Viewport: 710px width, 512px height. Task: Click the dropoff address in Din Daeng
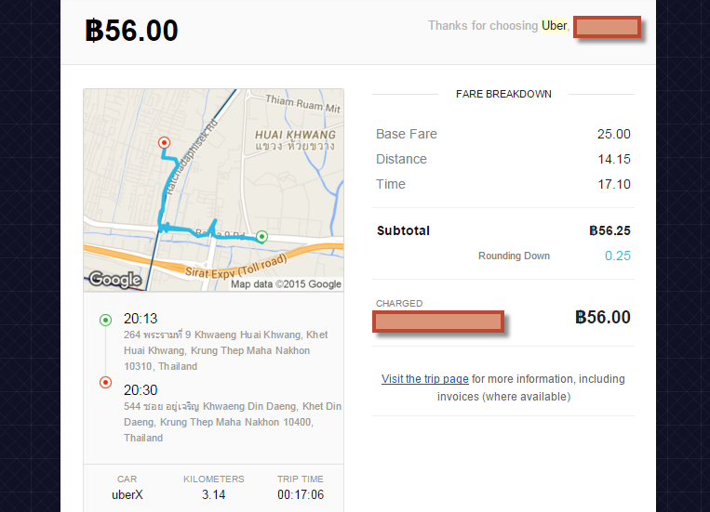click(233, 422)
